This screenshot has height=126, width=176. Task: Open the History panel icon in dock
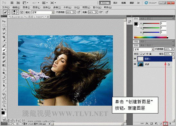click(x=130, y=21)
